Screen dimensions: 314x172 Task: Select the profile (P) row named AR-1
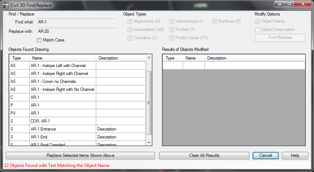77,105
